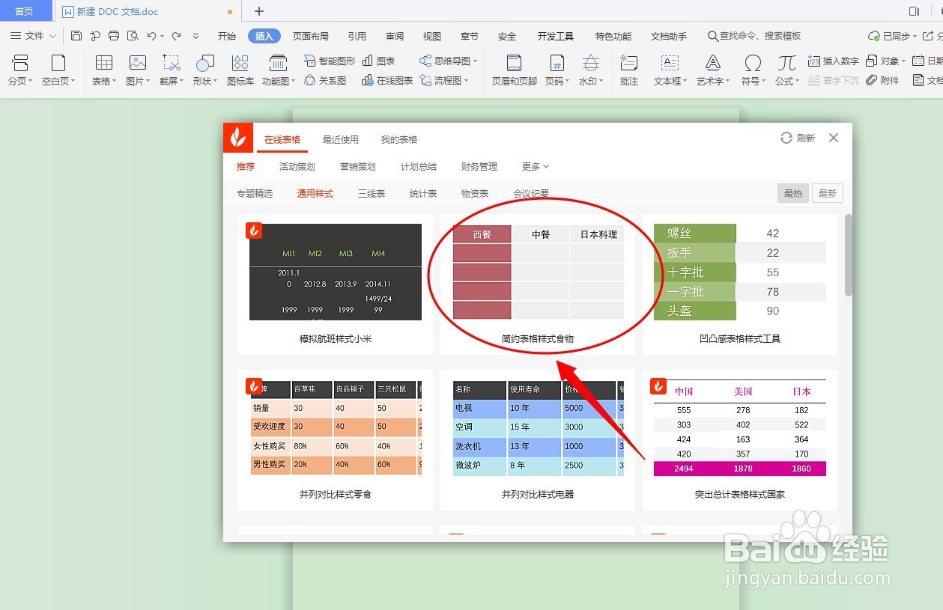Switch to the 开始 ribbon tab
Screen dimensions: 943x610
coord(227,36)
